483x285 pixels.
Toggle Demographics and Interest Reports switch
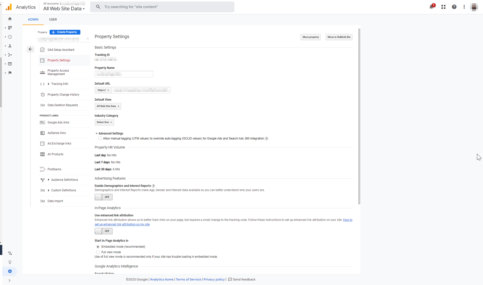(x=103, y=197)
